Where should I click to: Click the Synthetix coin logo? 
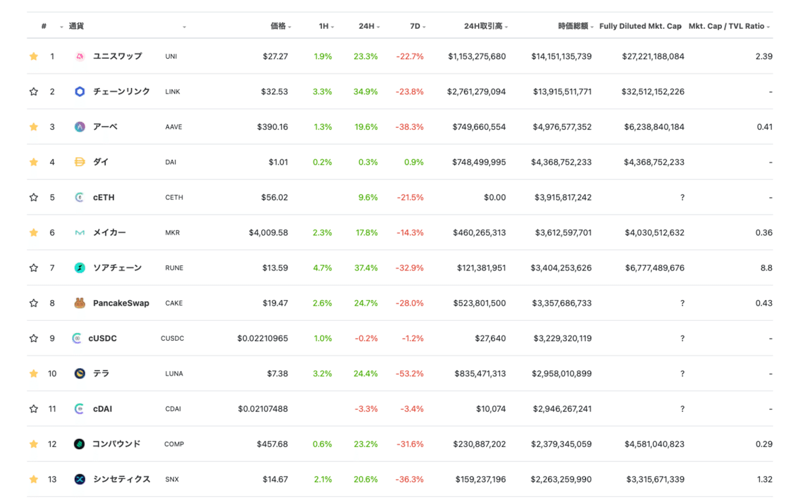point(81,479)
